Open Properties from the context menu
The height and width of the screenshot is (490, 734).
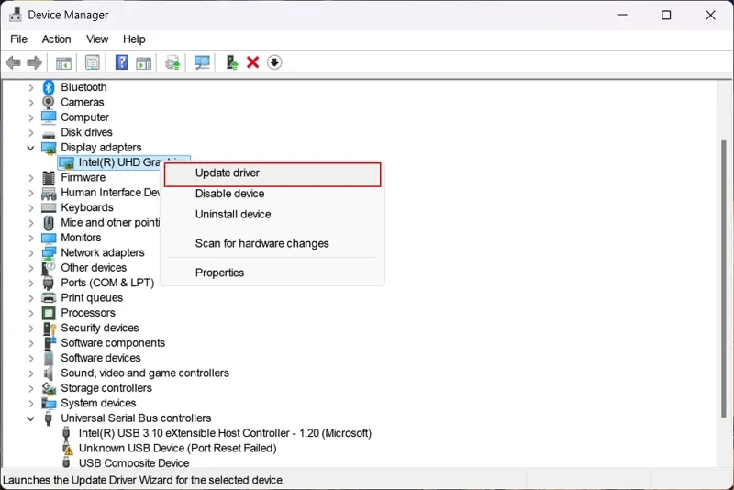coord(272,273)
